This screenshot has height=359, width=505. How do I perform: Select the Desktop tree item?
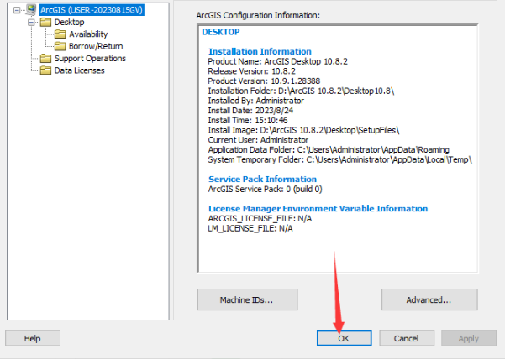pos(69,22)
